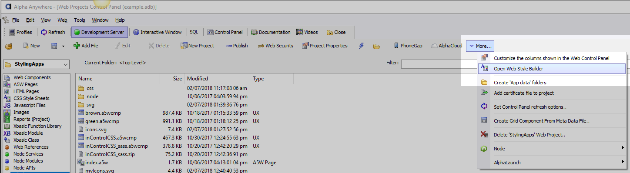Select Open Web Style Builder

point(552,69)
